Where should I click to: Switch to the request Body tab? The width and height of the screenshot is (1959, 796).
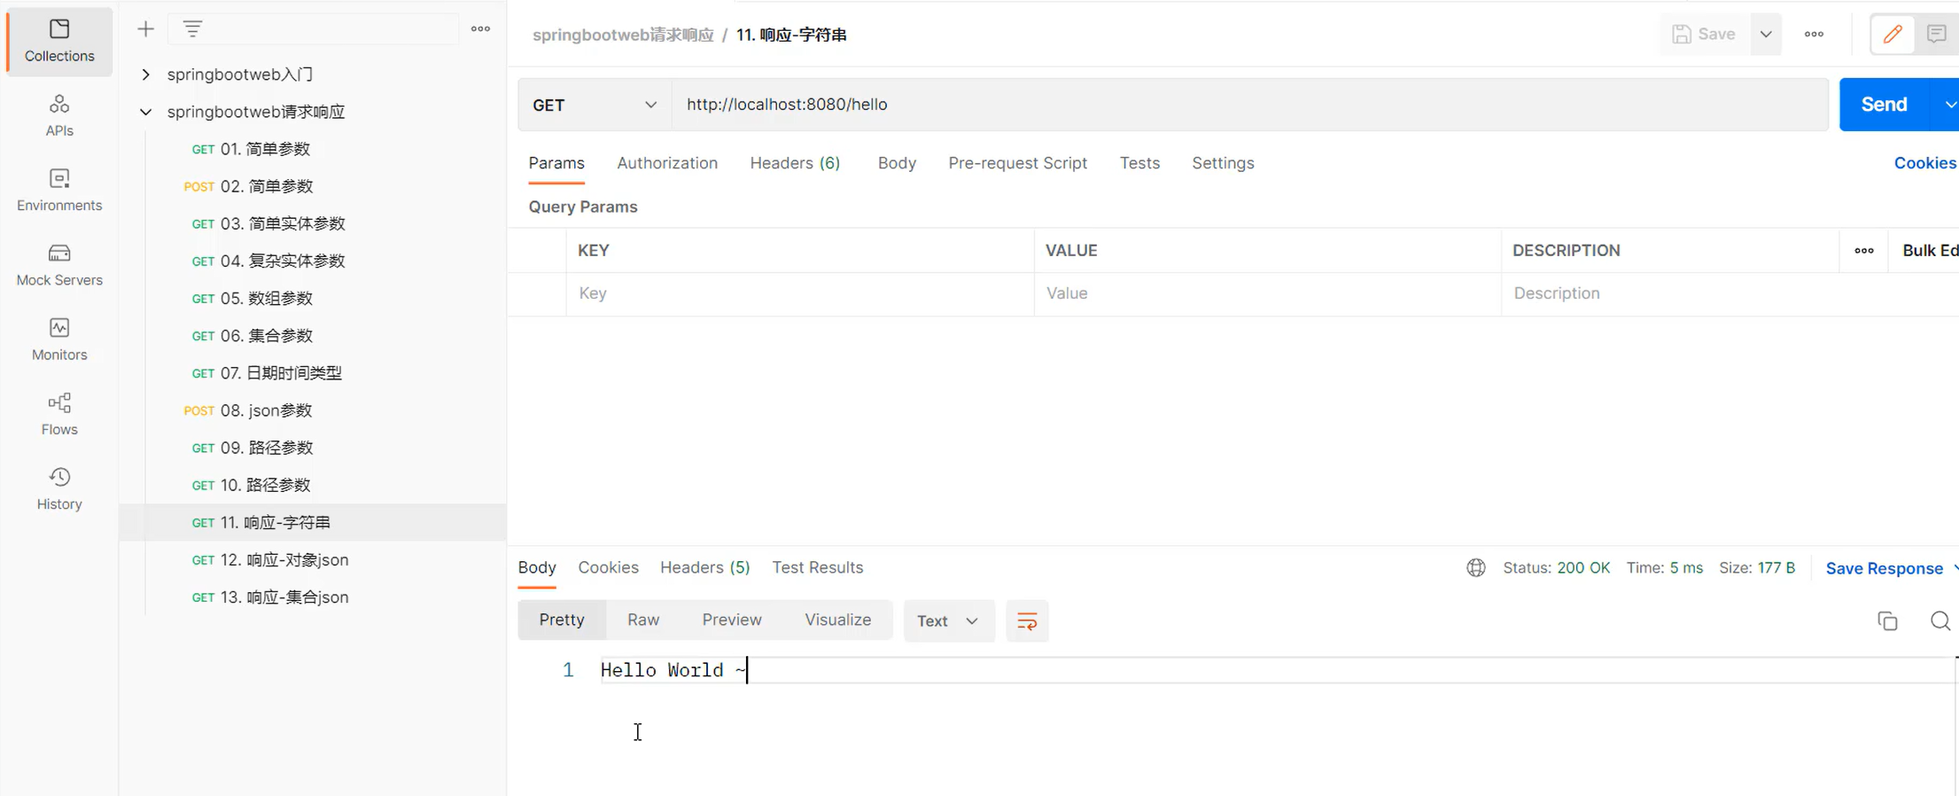(897, 163)
